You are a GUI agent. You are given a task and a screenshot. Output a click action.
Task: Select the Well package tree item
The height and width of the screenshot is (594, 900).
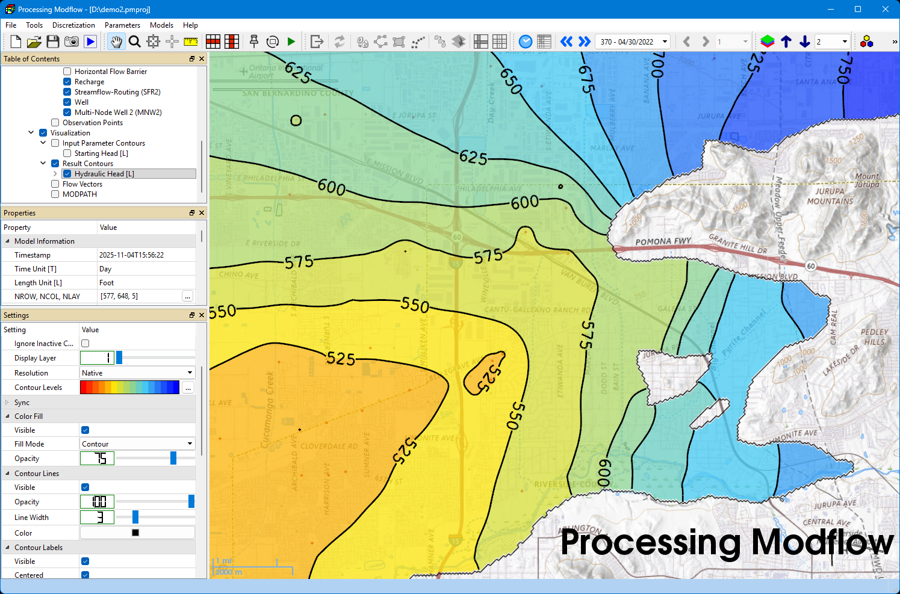[x=81, y=102]
